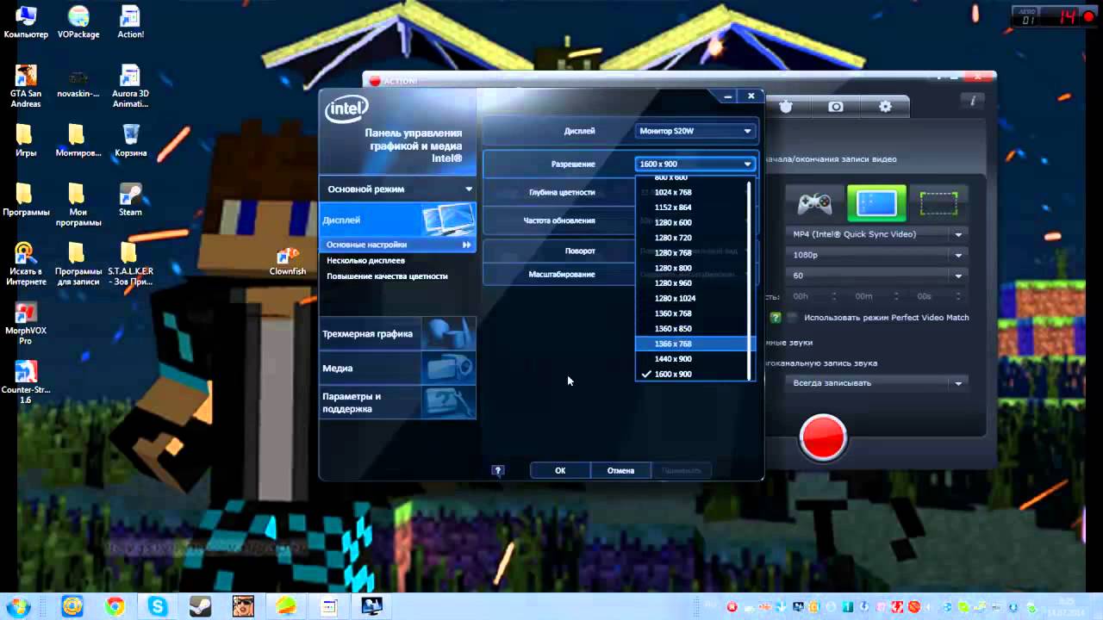Screen dimensions: 1103x620
Task: Open Google Chrome from the taskbar
Action: point(115,606)
